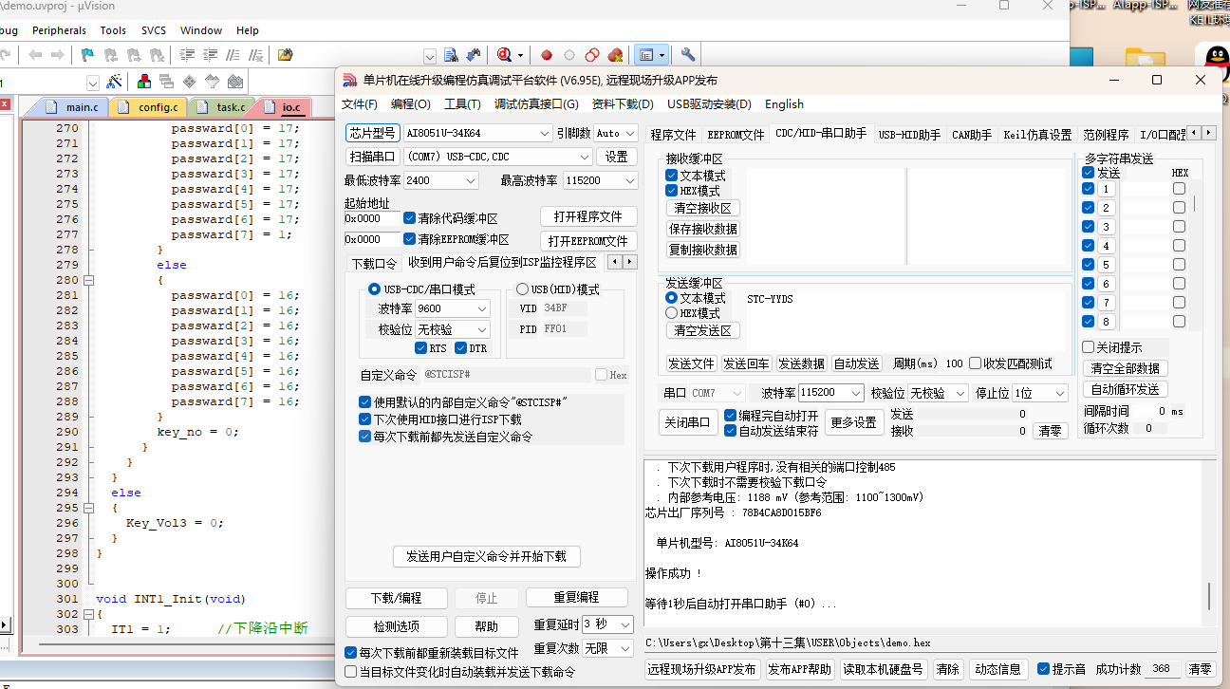Go to previous bookmark icon in µVision
The image size is (1230, 689).
tap(110, 55)
